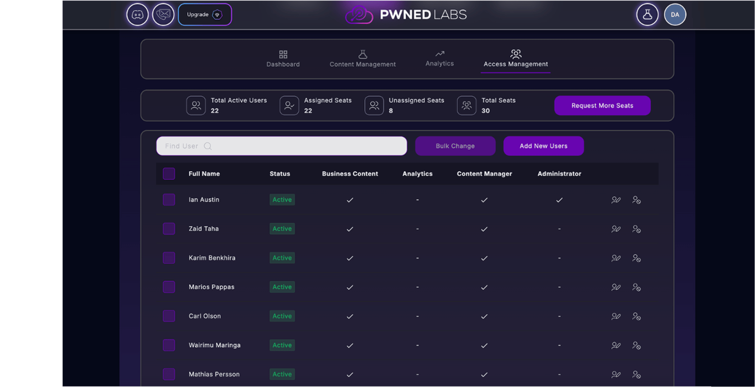Switch to the Dashboard tab

(x=283, y=59)
